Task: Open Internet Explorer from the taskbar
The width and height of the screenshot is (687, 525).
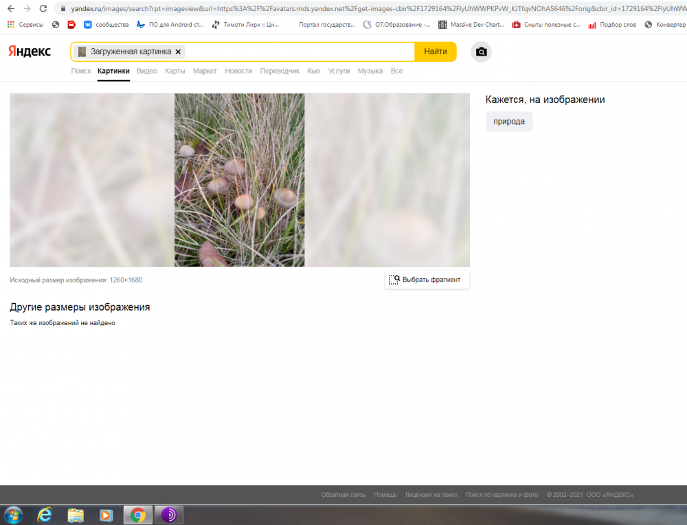Action: click(x=44, y=515)
